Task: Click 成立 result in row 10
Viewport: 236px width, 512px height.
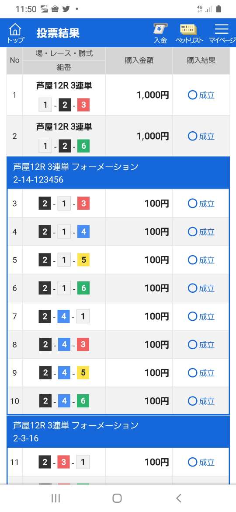Action: coord(201,401)
